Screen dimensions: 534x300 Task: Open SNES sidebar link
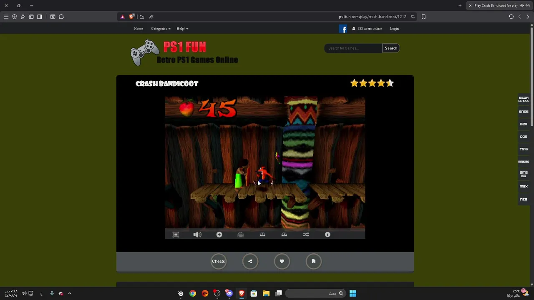click(x=524, y=112)
